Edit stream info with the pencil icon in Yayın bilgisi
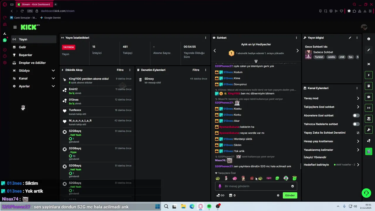This screenshot has height=211, width=375. click(350, 38)
